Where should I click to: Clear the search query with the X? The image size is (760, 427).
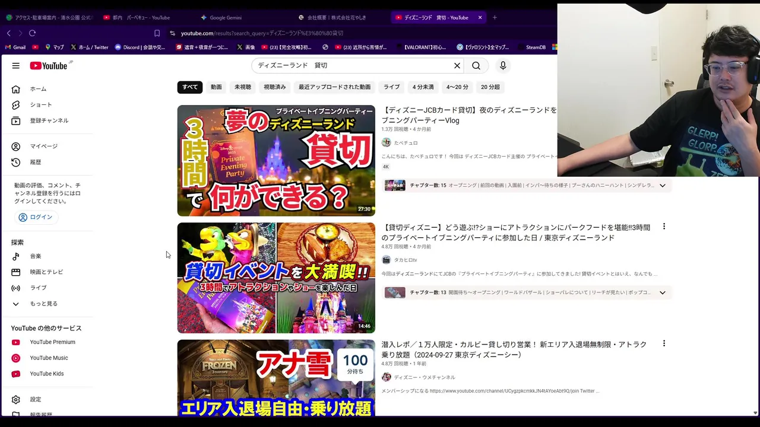coord(457,66)
